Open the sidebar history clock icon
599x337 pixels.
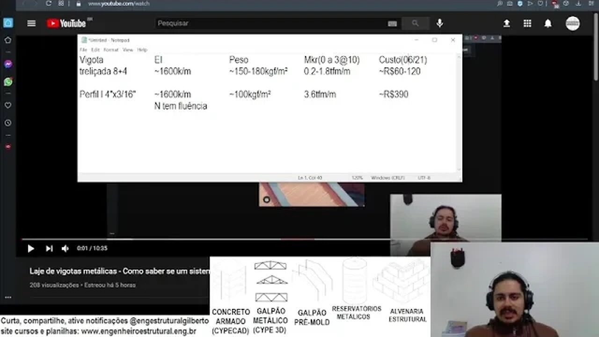8,123
